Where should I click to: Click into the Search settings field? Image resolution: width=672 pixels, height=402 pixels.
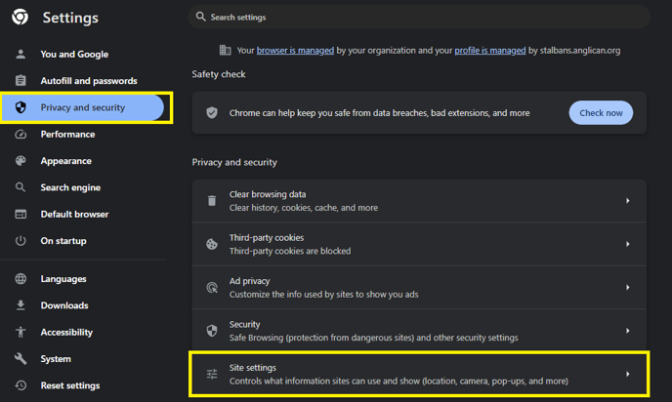pos(419,18)
